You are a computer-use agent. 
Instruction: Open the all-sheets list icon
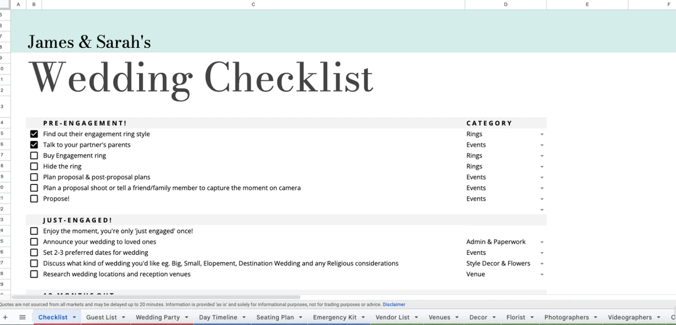22,317
